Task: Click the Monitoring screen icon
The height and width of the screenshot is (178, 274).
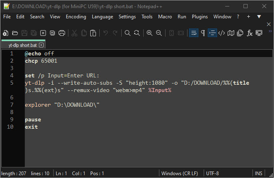Action: point(259,33)
